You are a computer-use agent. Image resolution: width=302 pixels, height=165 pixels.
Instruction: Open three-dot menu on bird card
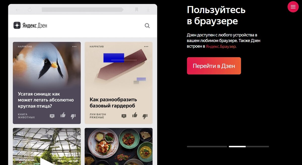pyautogui.click(x=74, y=47)
